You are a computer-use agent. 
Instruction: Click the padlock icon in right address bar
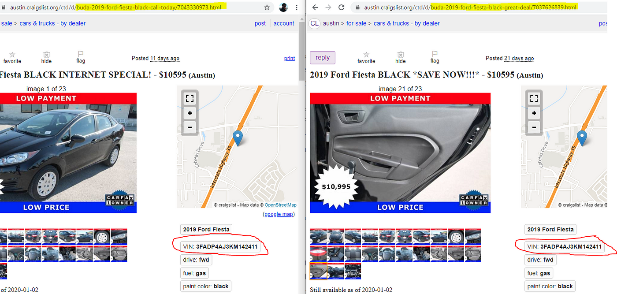[357, 7]
